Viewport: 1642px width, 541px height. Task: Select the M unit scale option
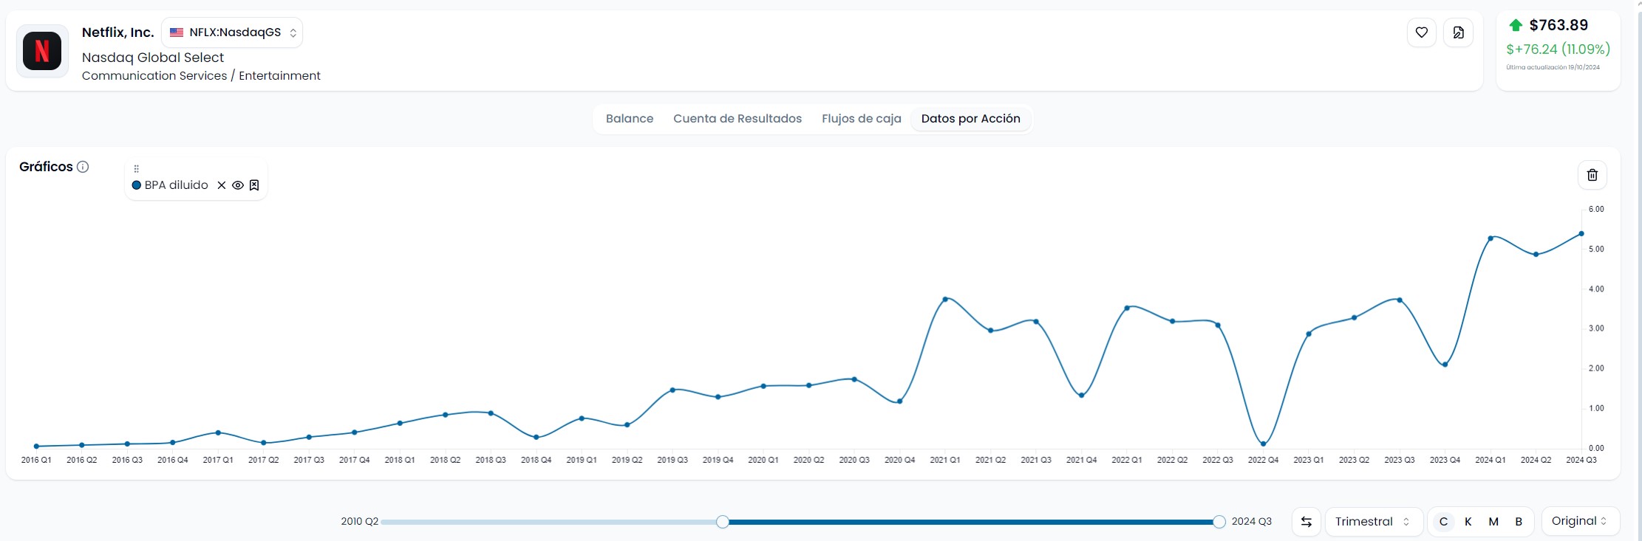coord(1493,522)
